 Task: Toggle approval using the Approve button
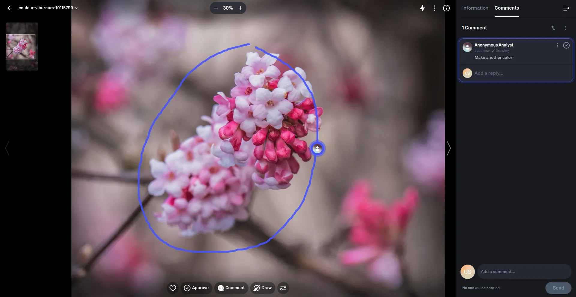pos(196,288)
